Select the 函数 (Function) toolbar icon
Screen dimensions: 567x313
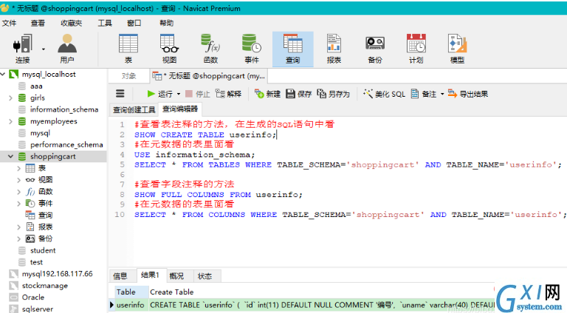tap(210, 49)
